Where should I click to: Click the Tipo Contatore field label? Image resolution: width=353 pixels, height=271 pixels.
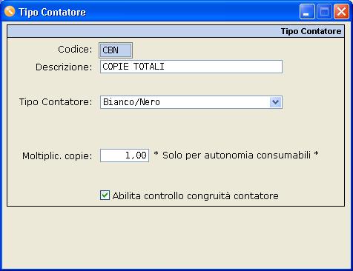56,102
